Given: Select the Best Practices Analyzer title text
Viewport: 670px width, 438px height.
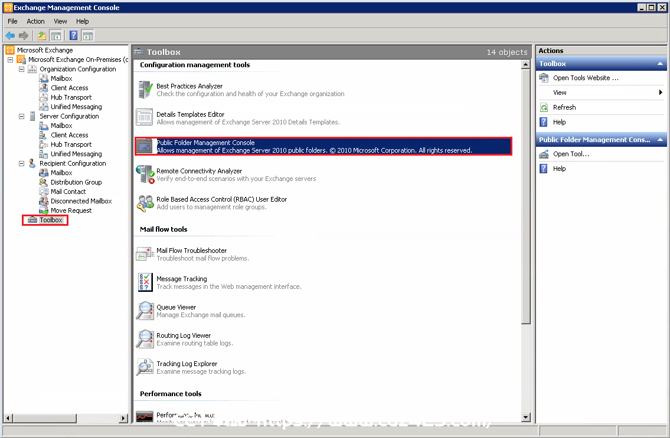Looking at the screenshot, I should click(189, 86).
